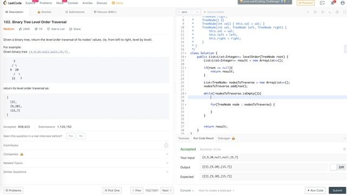
Task: Open the Java language dropdown
Action: [188, 12]
